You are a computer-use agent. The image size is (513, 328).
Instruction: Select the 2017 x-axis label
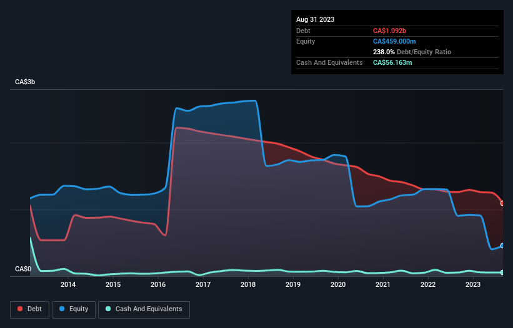(x=203, y=284)
